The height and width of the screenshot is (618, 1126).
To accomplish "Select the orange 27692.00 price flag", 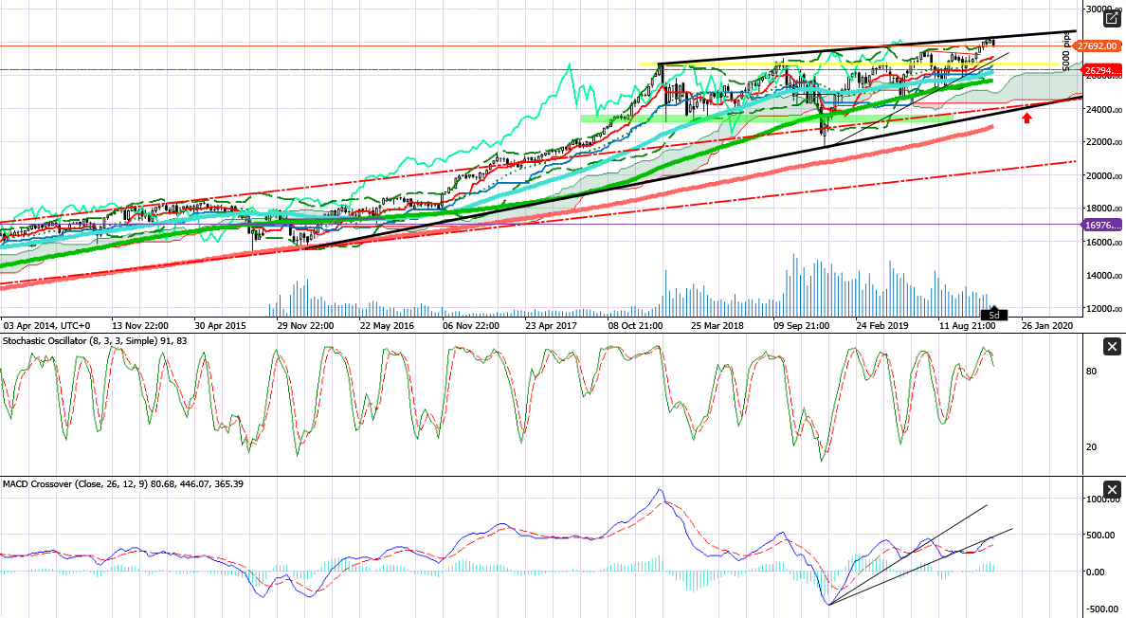I will coord(1099,44).
